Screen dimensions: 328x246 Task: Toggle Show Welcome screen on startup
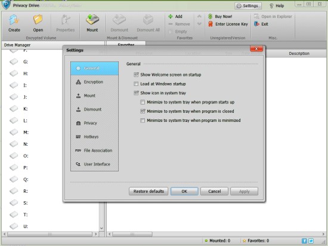(x=136, y=75)
